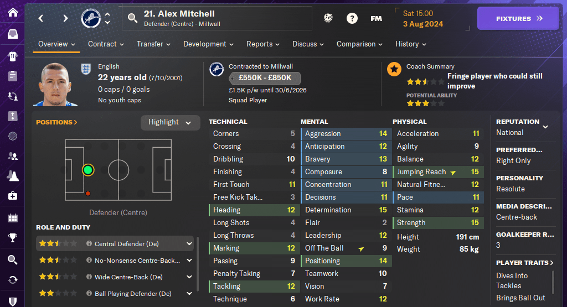Screen dimensions: 567x307
Task: Open the Contract tab menu
Action: [x=105, y=44]
